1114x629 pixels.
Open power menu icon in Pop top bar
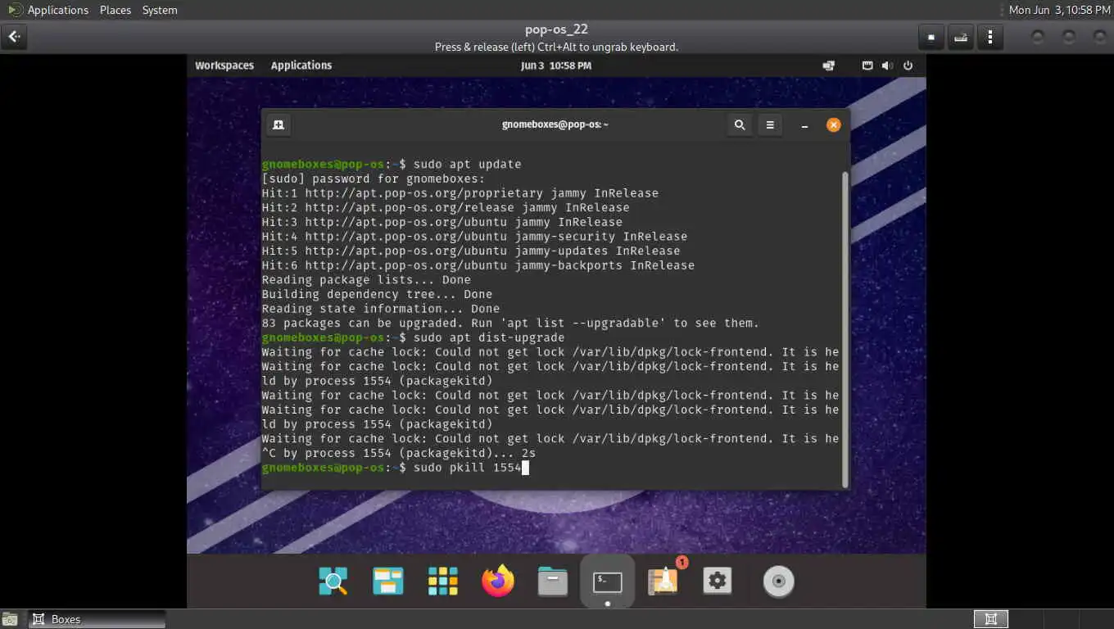(908, 66)
